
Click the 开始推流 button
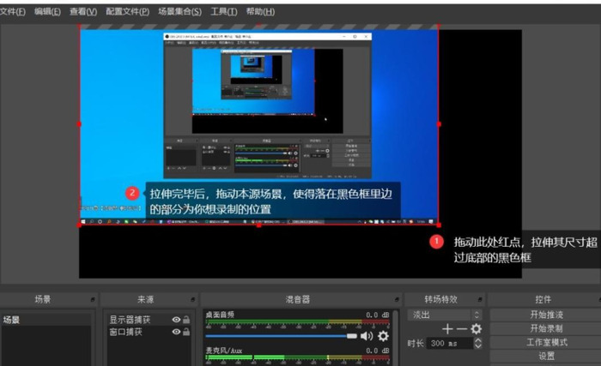(x=546, y=315)
